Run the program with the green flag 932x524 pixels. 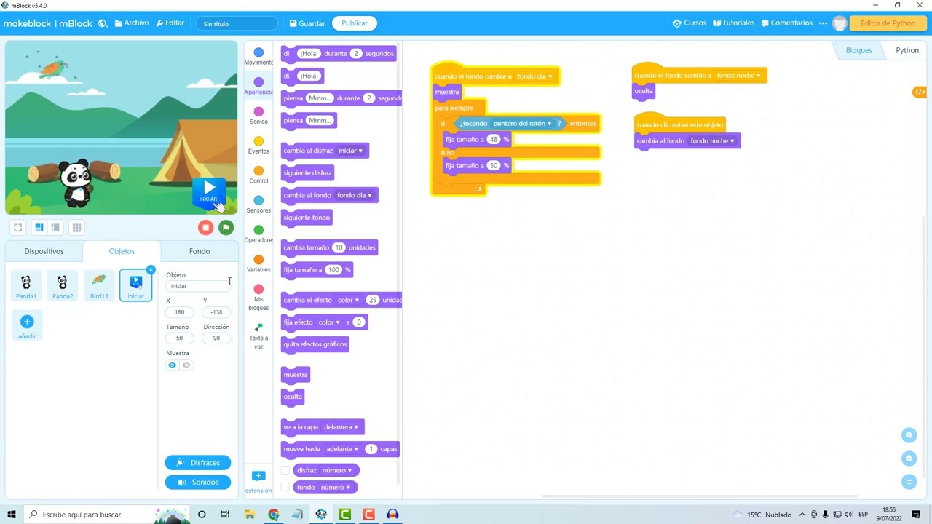click(x=226, y=228)
